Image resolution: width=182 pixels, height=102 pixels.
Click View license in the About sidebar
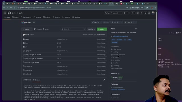click(x=117, y=49)
